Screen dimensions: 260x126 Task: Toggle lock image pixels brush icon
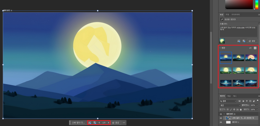point(231,110)
